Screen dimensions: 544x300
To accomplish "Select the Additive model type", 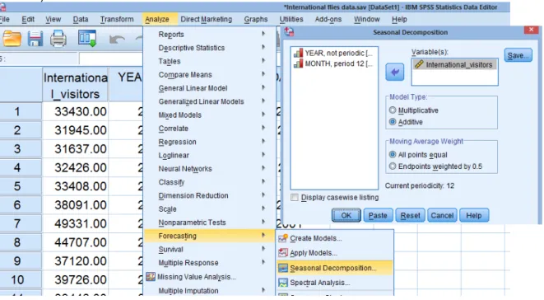I will click(x=393, y=122).
